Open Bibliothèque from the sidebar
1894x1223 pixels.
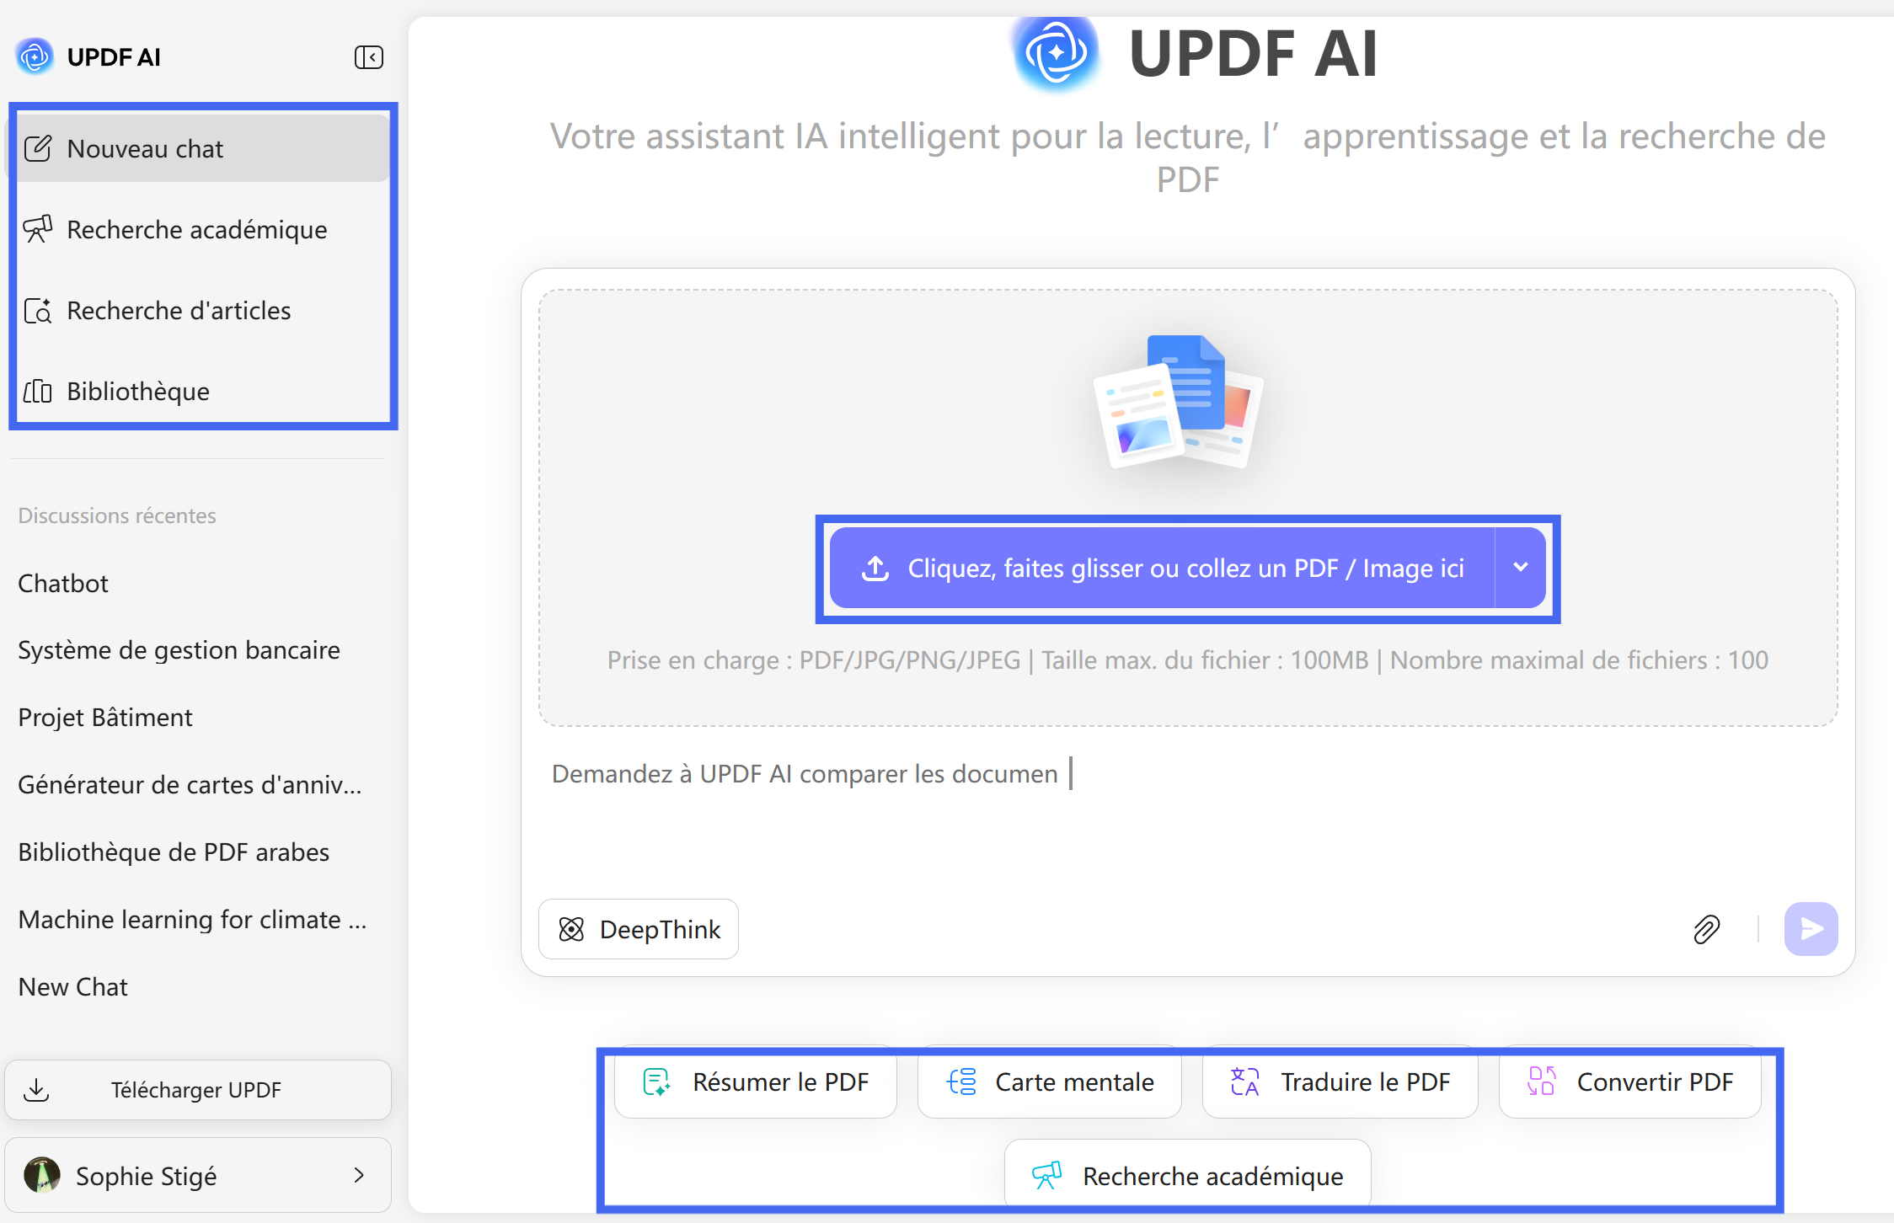click(x=138, y=392)
